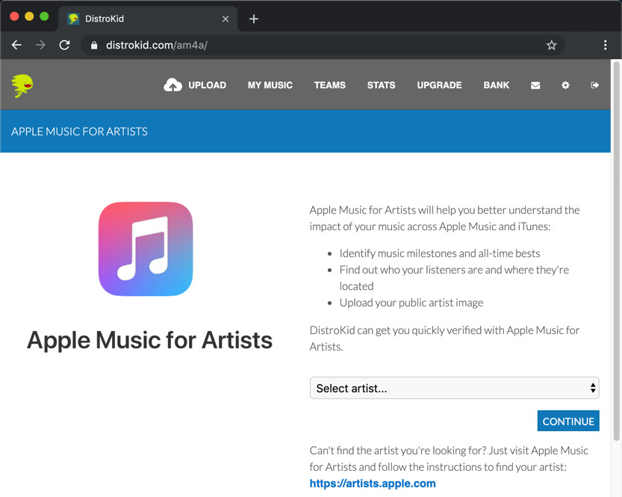Click the Apple Music for Artists heading

pos(149,340)
